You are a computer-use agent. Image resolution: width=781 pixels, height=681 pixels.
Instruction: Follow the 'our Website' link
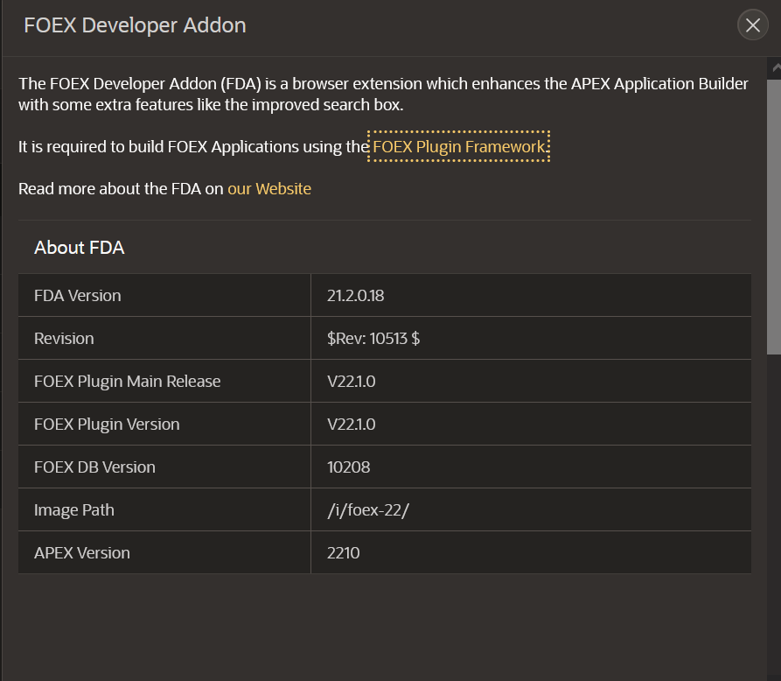pyautogui.click(x=269, y=189)
